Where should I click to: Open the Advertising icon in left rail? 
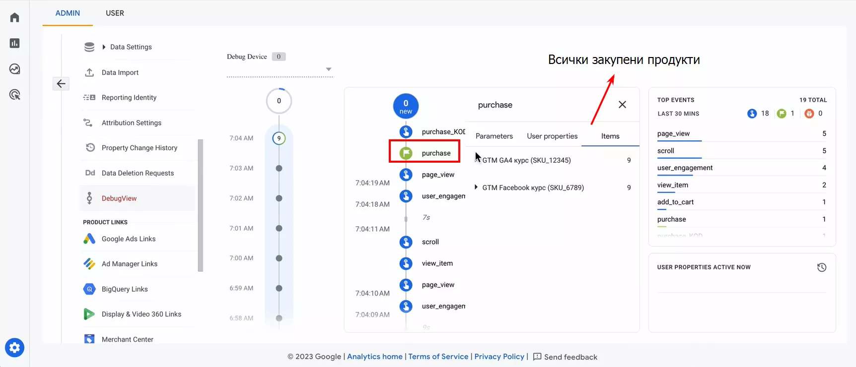coord(15,95)
